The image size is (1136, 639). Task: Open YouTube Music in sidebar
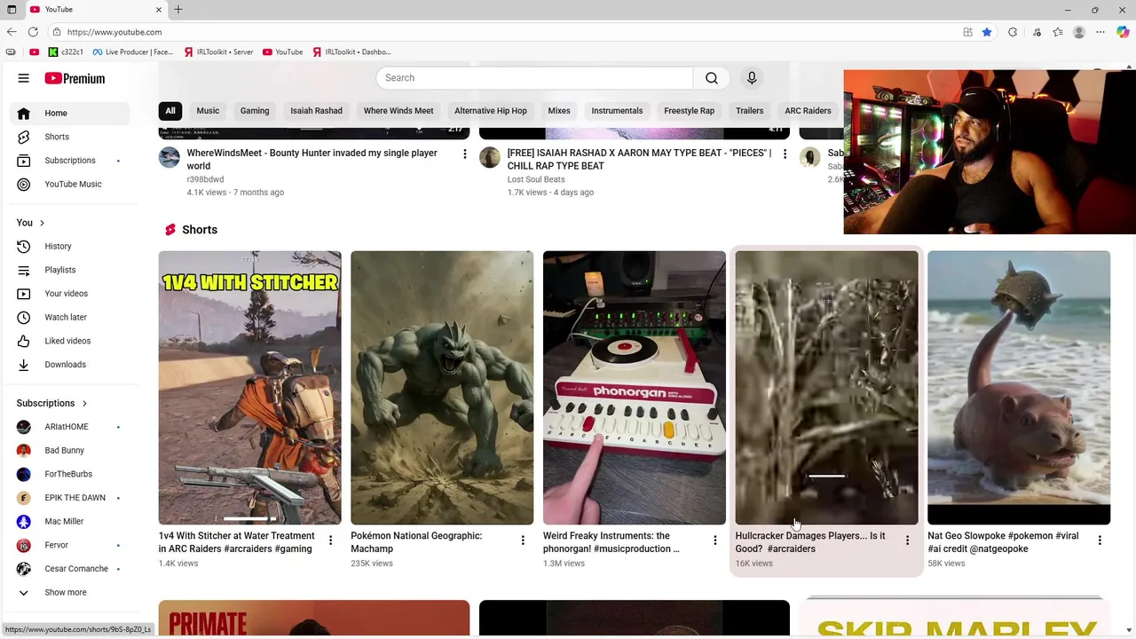[x=70, y=184]
